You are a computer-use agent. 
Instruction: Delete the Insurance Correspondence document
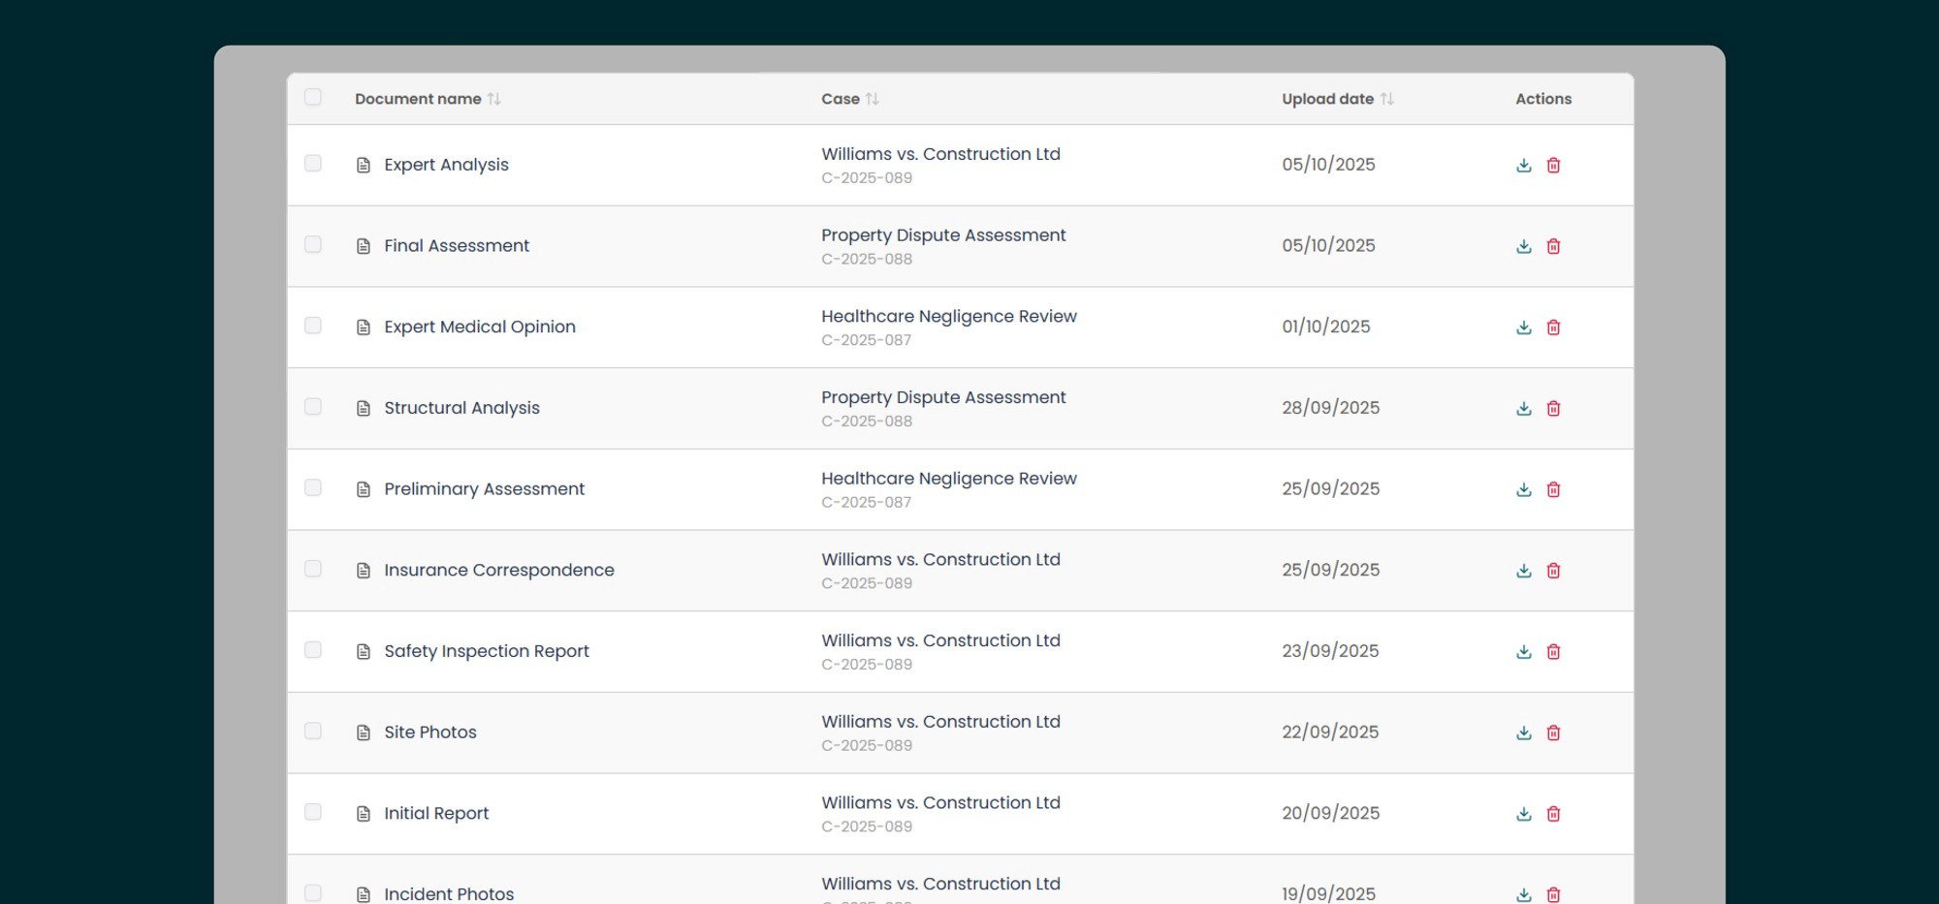point(1553,571)
